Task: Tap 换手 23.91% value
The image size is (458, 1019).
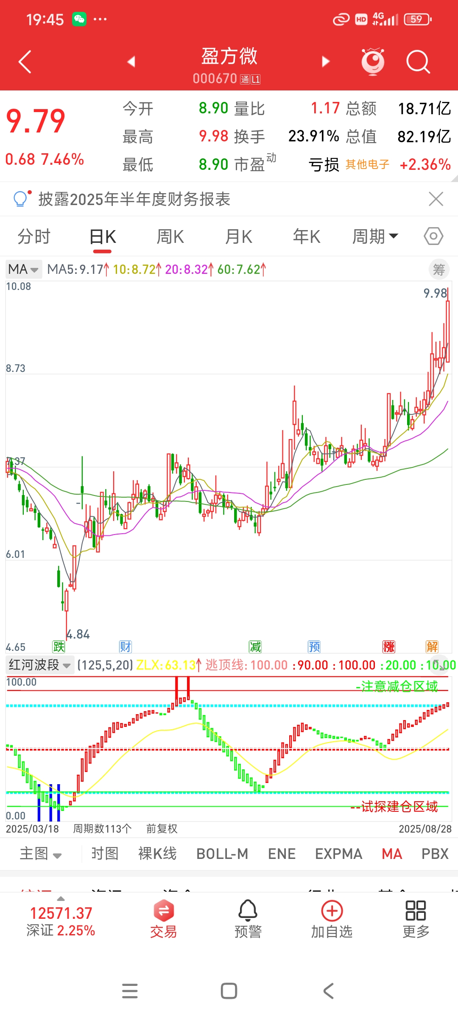Action: click(313, 136)
